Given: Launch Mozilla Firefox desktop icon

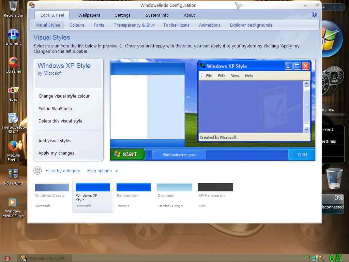Looking at the screenshot, I should click(x=13, y=151).
